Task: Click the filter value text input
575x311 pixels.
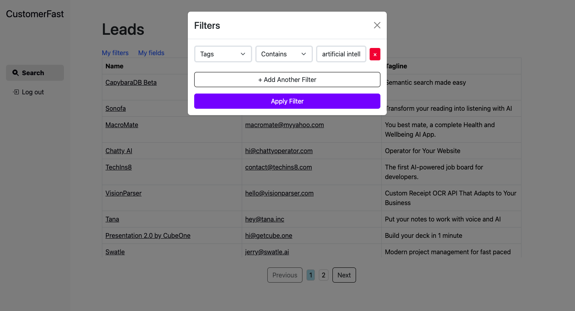Action: [341, 54]
